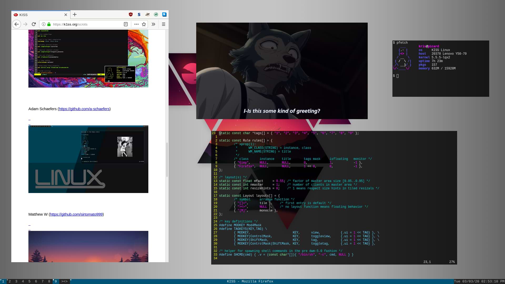Click the ><> floating layout symbol
The width and height of the screenshot is (505, 284).
(64, 281)
